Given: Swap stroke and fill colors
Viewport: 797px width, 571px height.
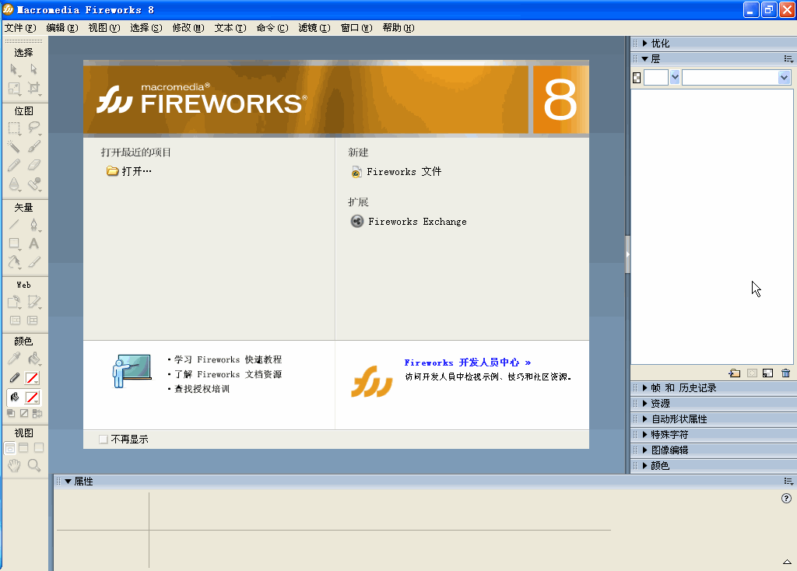Looking at the screenshot, I should click(37, 414).
